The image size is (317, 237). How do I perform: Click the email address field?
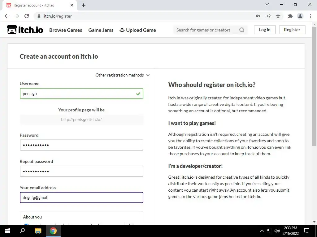(81, 197)
